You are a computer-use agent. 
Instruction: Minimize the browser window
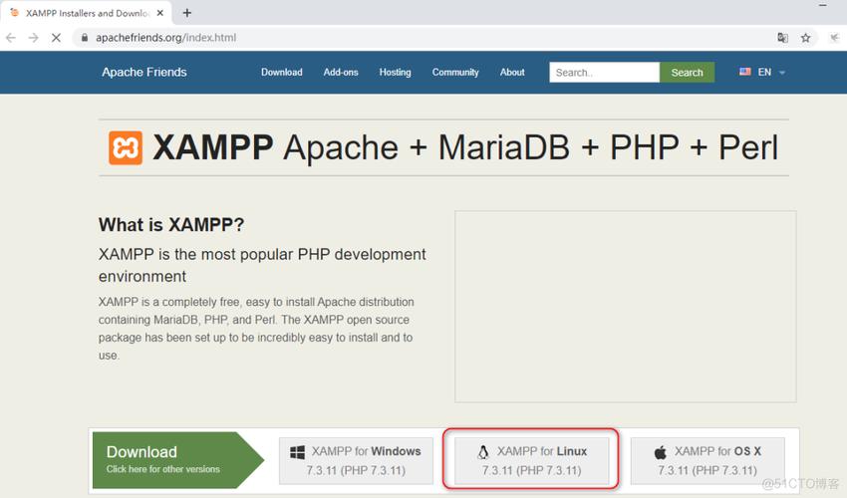coord(823,5)
